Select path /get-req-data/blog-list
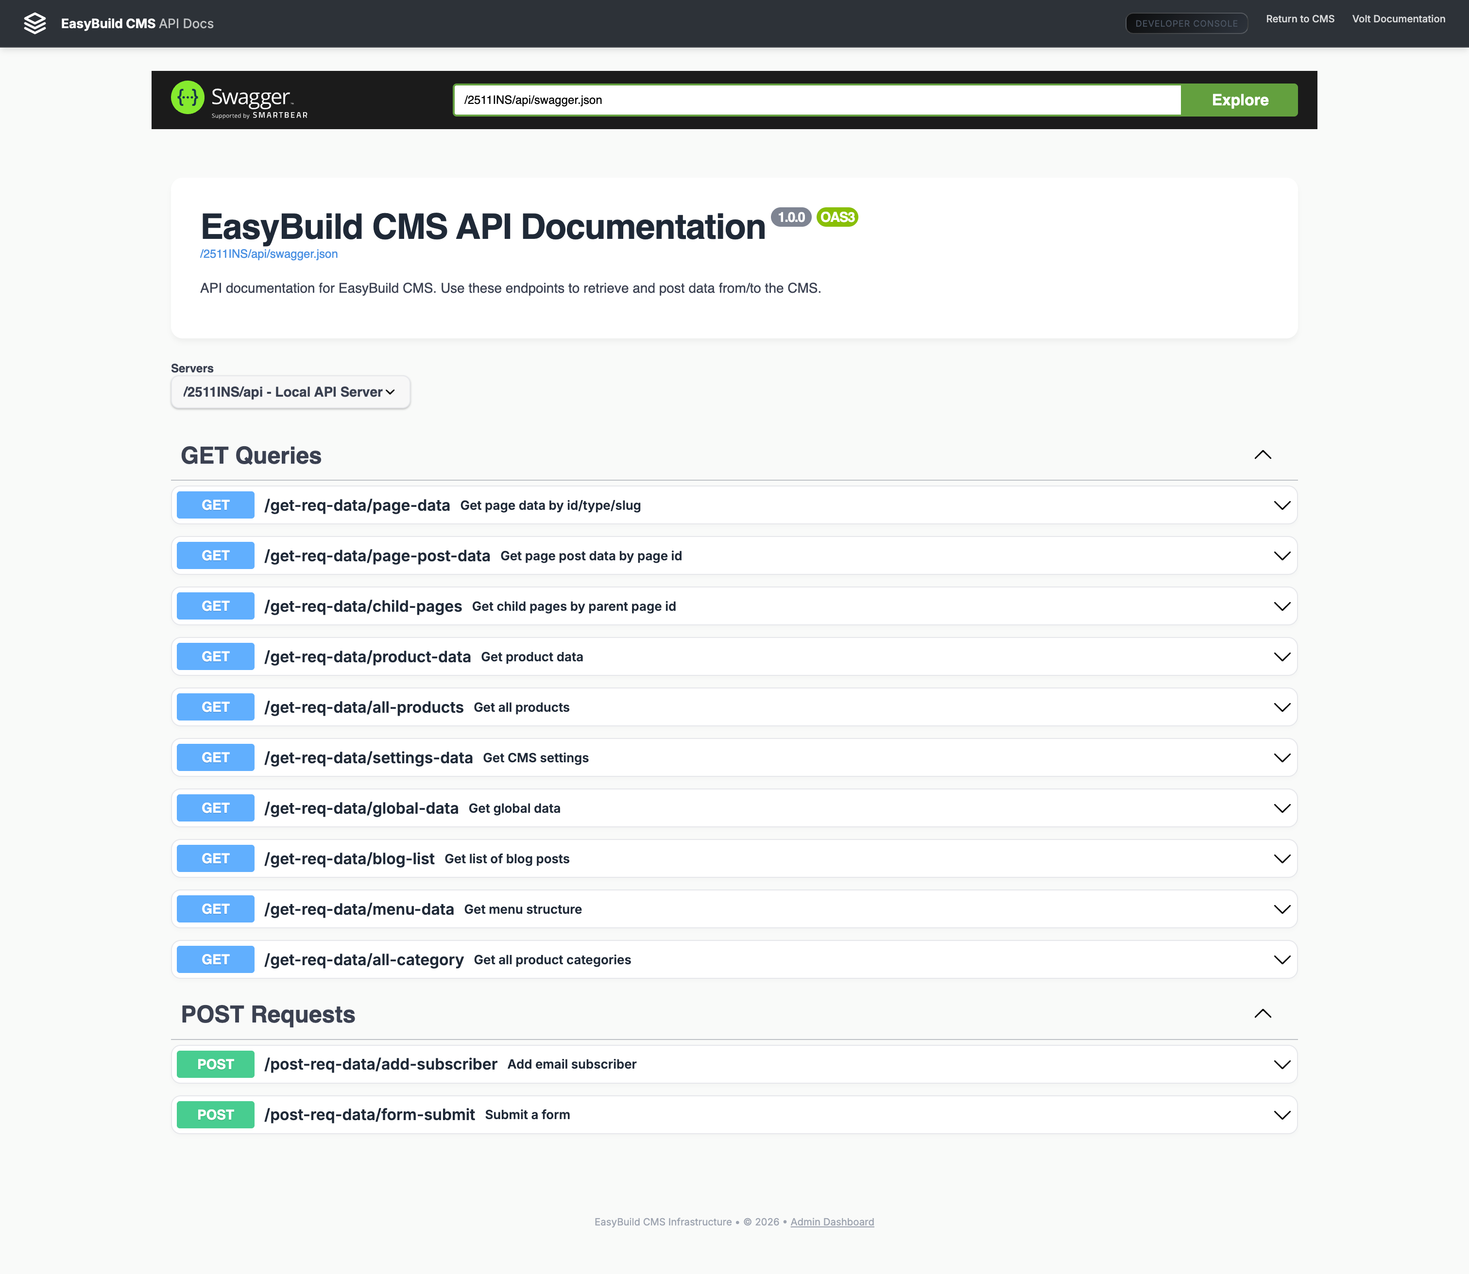Viewport: 1469px width, 1274px height. (349, 859)
